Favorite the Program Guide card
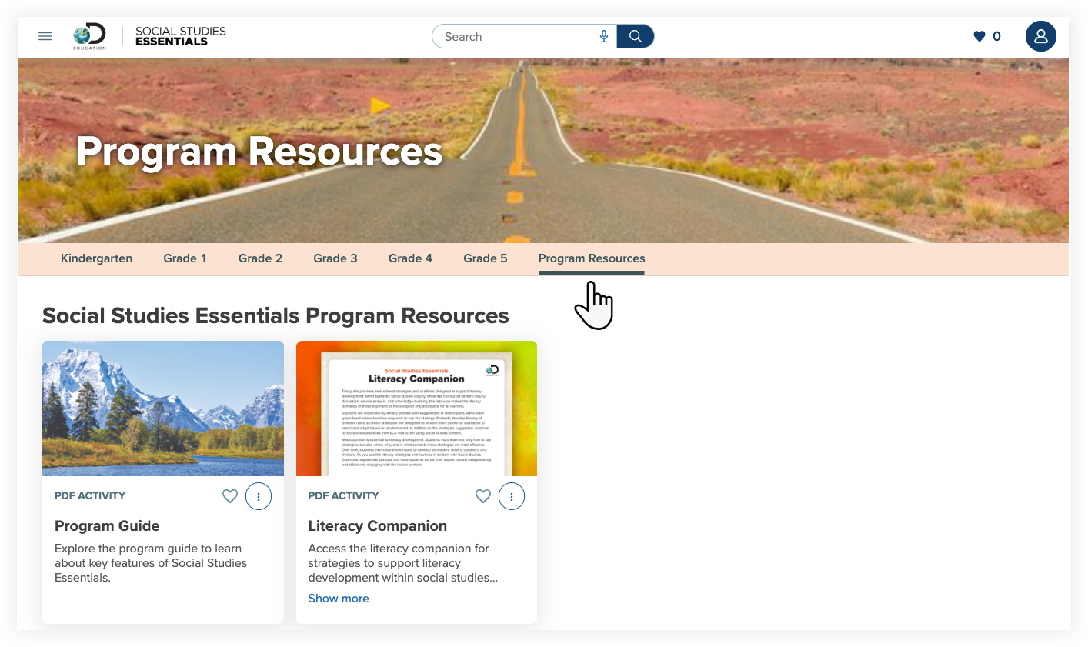The image size is (1088, 647). (x=229, y=496)
